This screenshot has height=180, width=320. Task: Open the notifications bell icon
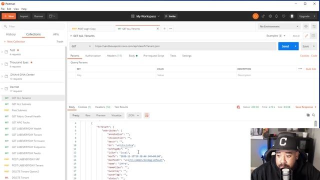tap(276, 16)
